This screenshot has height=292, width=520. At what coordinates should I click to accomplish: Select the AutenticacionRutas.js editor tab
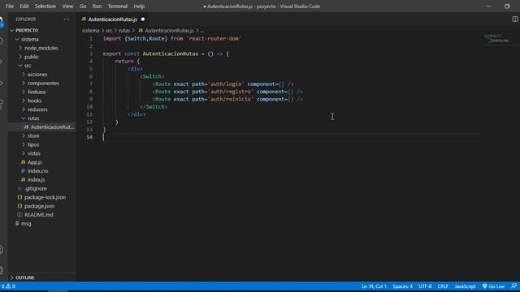click(112, 19)
